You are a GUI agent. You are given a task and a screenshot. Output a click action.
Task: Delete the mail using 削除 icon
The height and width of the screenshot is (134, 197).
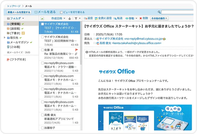[x=144, y=18]
